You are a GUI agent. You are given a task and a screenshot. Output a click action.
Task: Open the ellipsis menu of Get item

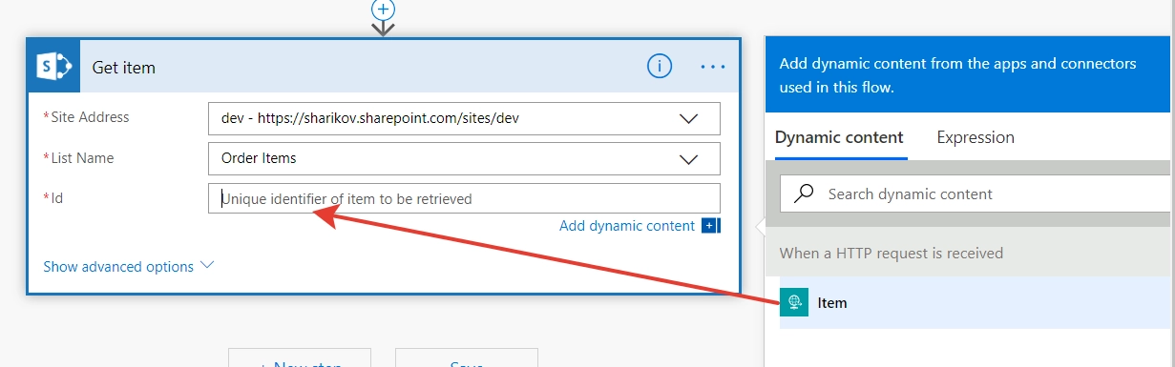click(x=713, y=67)
